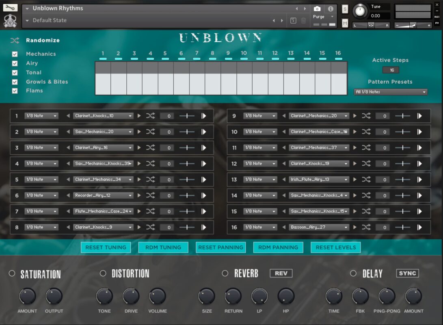The height and width of the screenshot is (325, 443).
Task: Open the Pattern Presets dropdown
Action: [391, 92]
